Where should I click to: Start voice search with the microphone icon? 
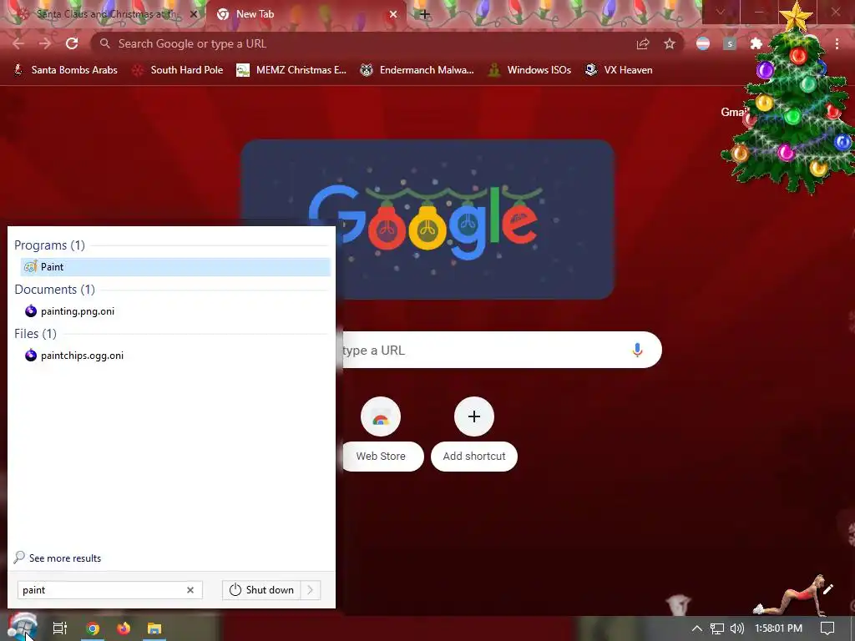(637, 350)
